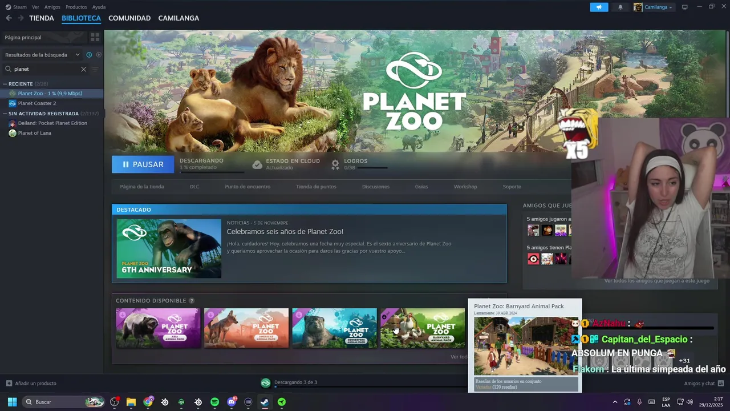Open Tienda de puntos
Screen dimensions: 730x411
click(316, 187)
